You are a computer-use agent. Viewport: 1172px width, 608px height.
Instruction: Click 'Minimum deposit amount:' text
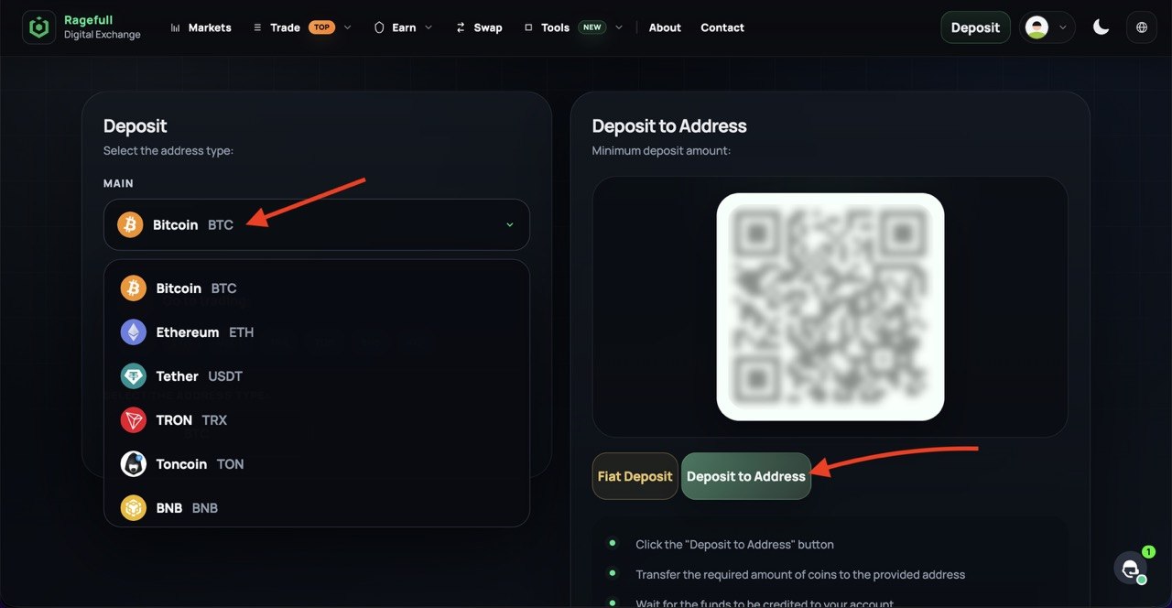point(661,150)
